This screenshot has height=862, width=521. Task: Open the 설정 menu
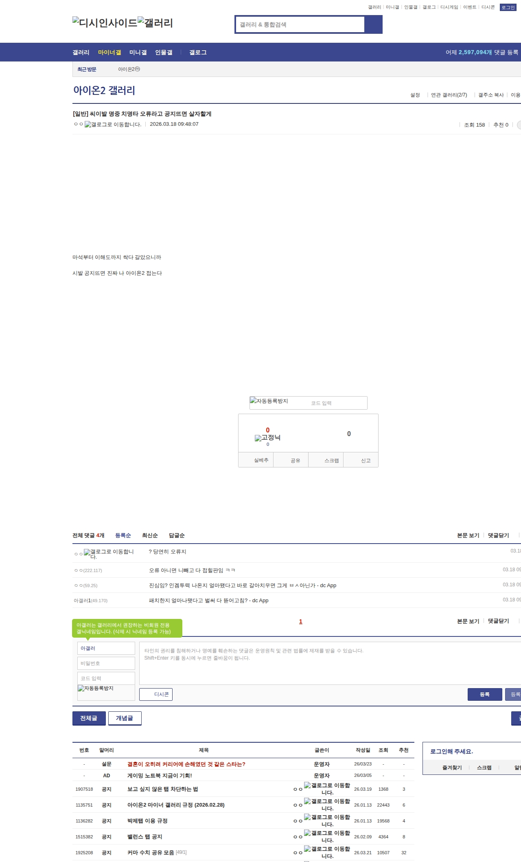tap(415, 95)
